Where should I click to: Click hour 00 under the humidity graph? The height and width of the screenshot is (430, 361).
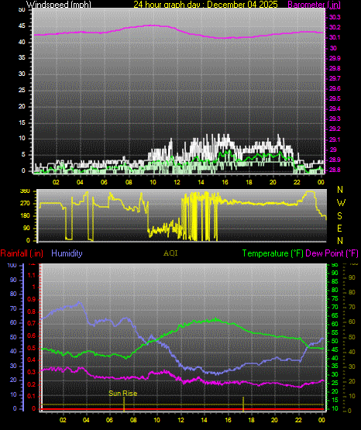[x=321, y=420]
